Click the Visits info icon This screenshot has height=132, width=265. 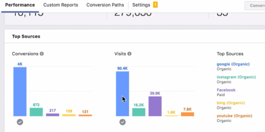pyautogui.click(x=129, y=54)
